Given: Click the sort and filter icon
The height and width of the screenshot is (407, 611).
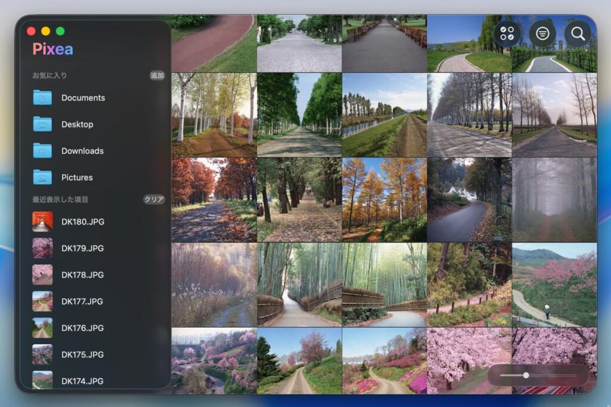Looking at the screenshot, I should point(542,33).
